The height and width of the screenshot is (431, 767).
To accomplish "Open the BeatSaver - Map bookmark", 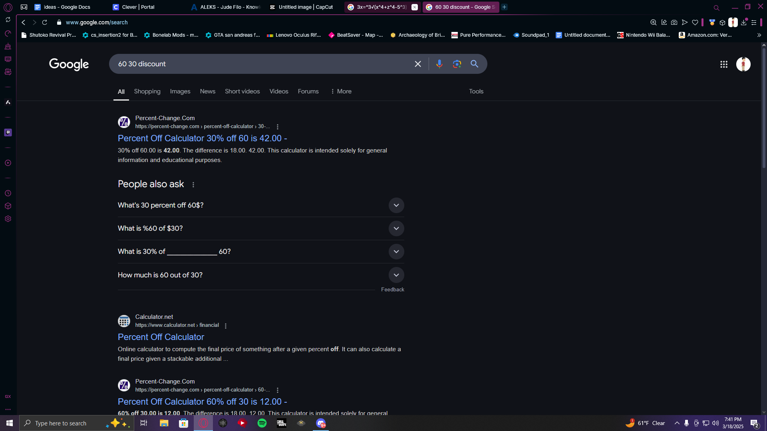I will point(356,35).
